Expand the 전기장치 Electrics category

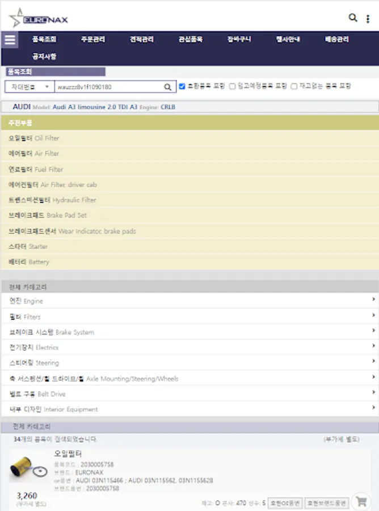click(x=189, y=347)
